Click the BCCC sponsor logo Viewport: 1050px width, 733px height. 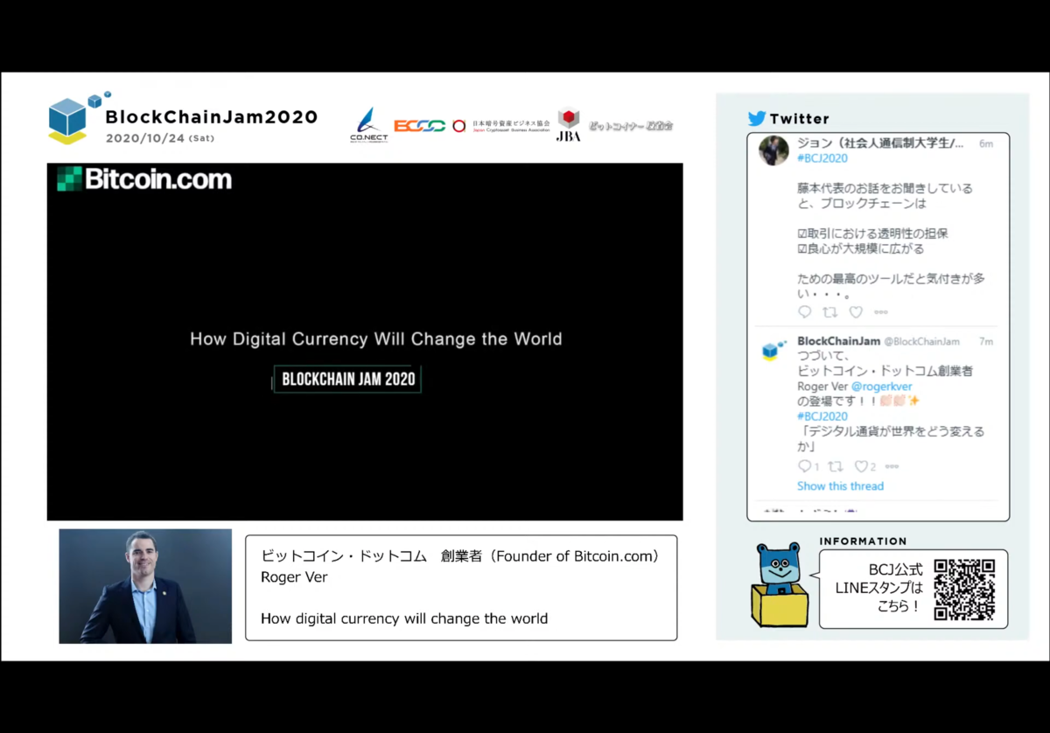tap(420, 126)
